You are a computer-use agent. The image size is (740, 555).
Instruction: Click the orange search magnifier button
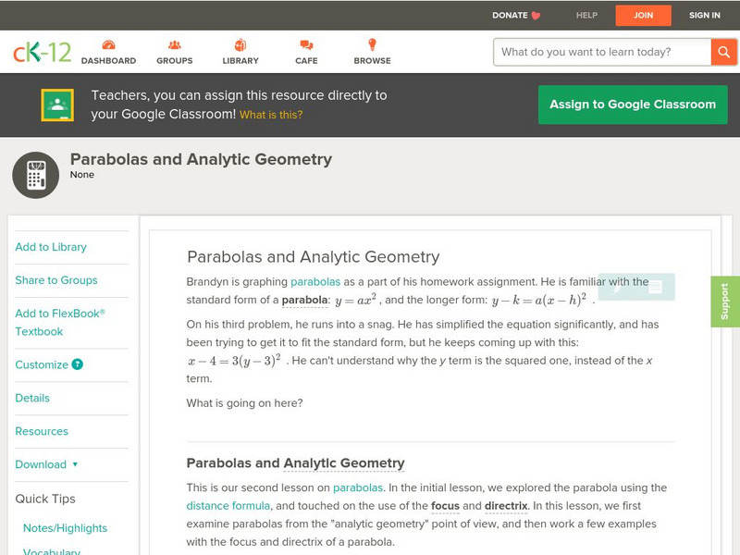point(723,52)
